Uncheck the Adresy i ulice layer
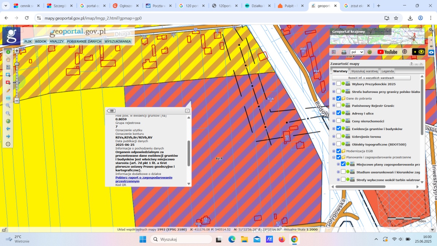 click(x=339, y=113)
